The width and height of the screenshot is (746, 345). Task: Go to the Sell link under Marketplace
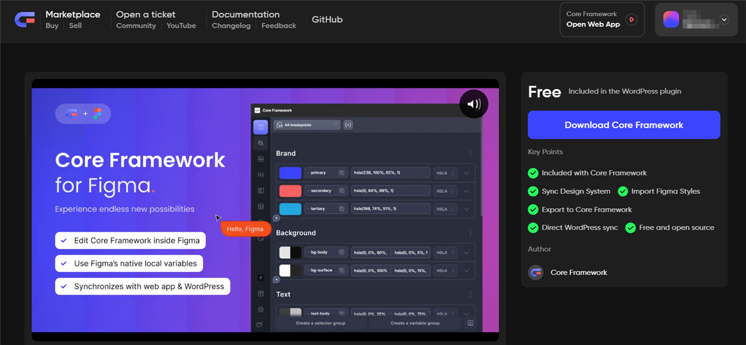[x=75, y=26]
